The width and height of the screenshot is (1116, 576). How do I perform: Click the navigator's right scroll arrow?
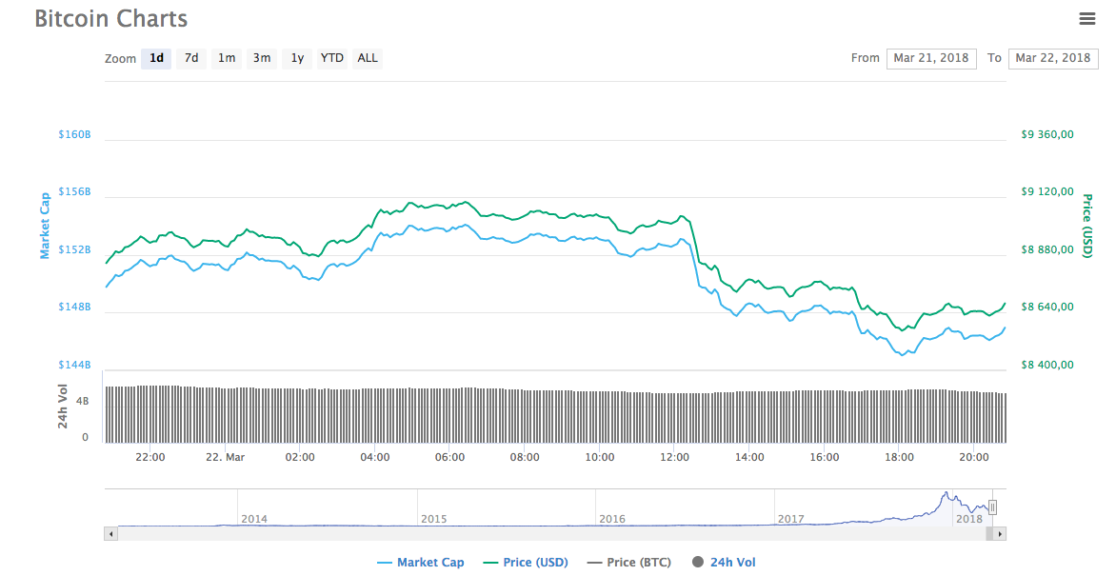(x=1000, y=533)
